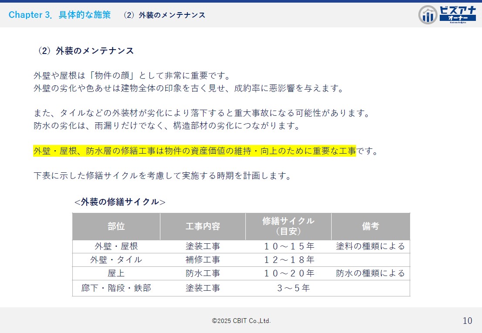482x333 pixels.
Task: Select the Chapter 3. 具体的な施策 heading
Action: tap(60, 15)
